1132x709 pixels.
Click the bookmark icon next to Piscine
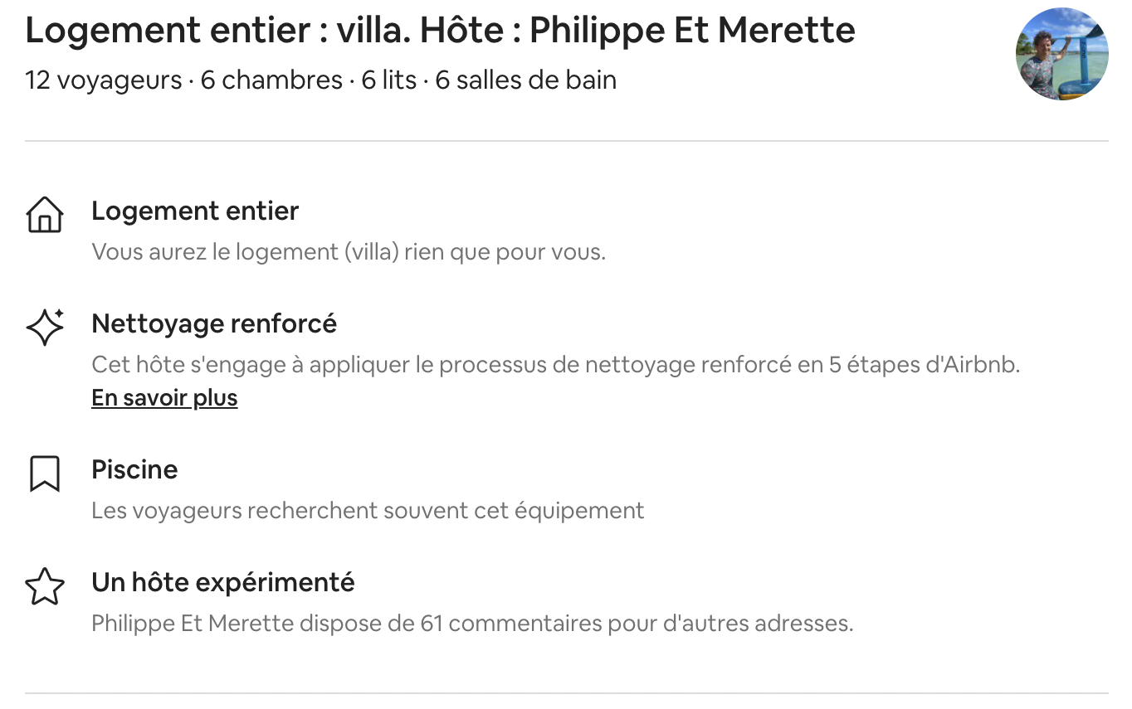coord(45,473)
